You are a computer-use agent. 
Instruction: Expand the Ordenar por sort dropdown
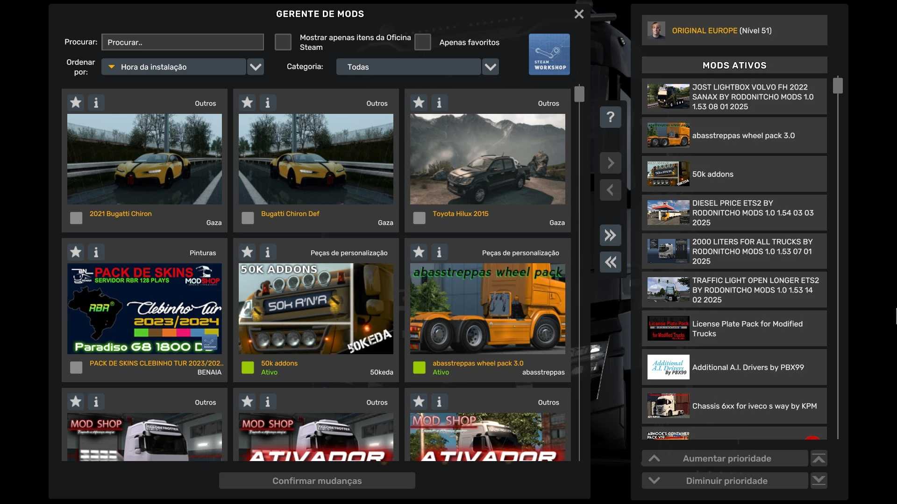click(x=255, y=67)
